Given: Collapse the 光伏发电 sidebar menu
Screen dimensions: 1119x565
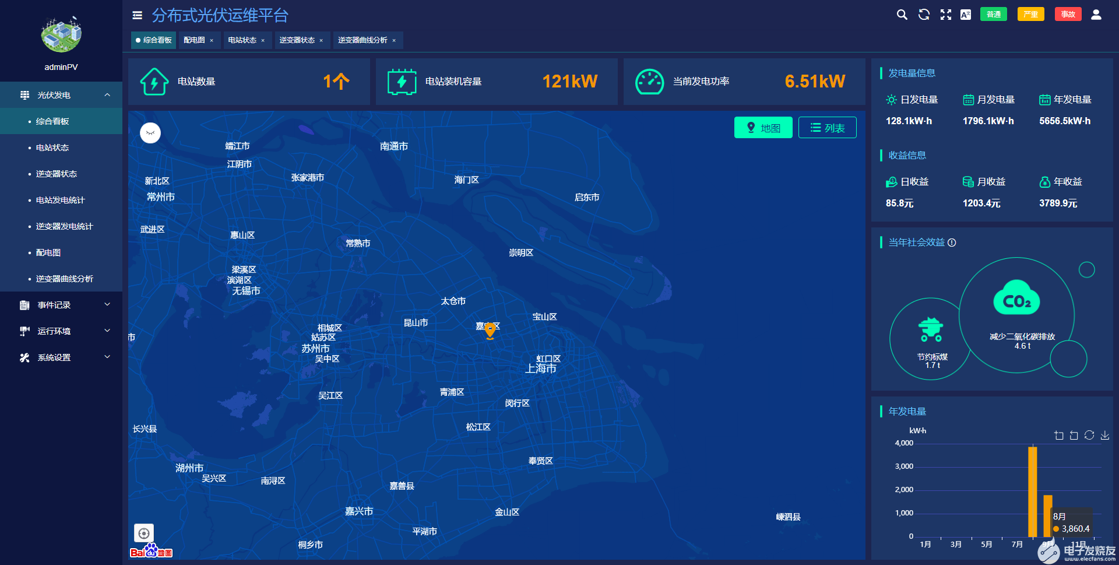Looking at the screenshot, I should [61, 95].
